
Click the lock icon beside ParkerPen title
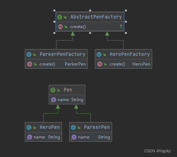coord(79,127)
